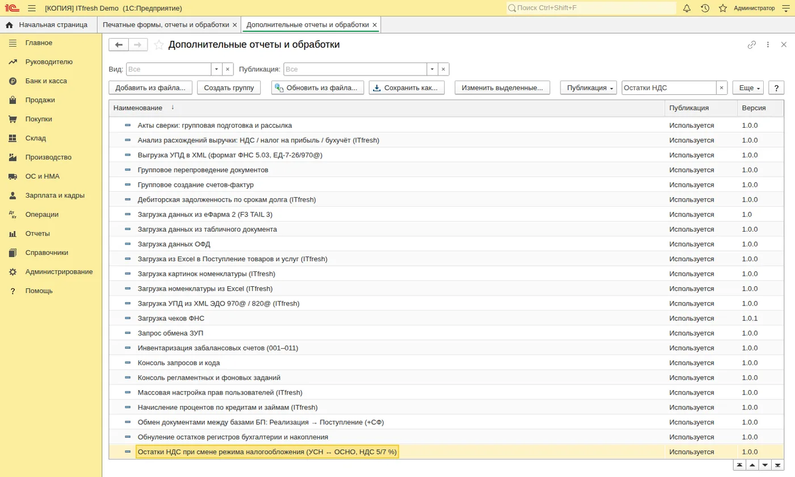Open the Банк и касса section
The image size is (795, 477).
click(46, 81)
